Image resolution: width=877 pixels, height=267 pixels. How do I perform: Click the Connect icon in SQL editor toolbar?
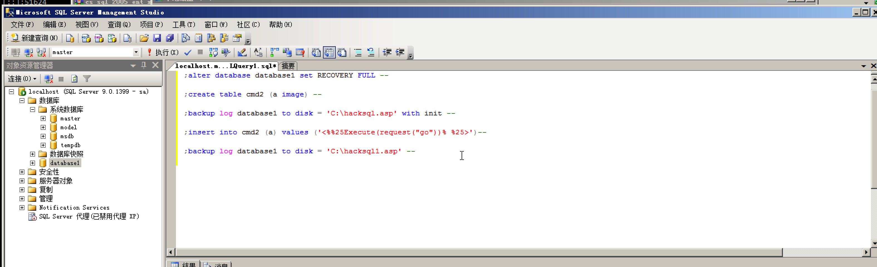(x=16, y=52)
